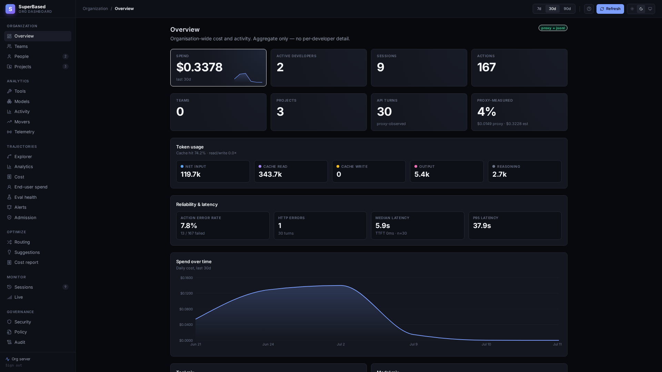The height and width of the screenshot is (372, 662).
Task: Click the Net Input 119.7k tile
Action: tap(213, 171)
